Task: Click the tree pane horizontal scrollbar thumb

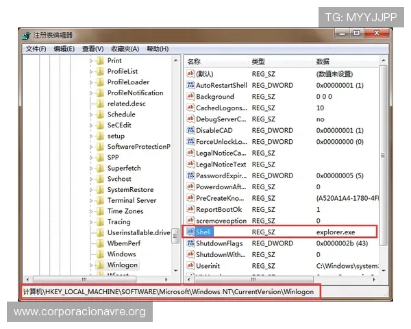Action: tap(84, 280)
